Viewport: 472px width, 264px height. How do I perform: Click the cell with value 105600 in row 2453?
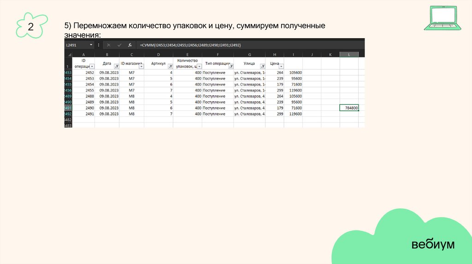(x=294, y=73)
